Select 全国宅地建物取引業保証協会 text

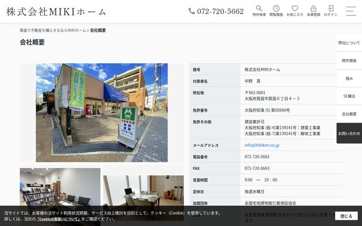270,203
